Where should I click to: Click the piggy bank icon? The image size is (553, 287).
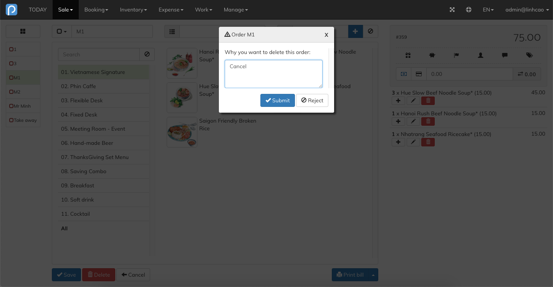point(432,55)
